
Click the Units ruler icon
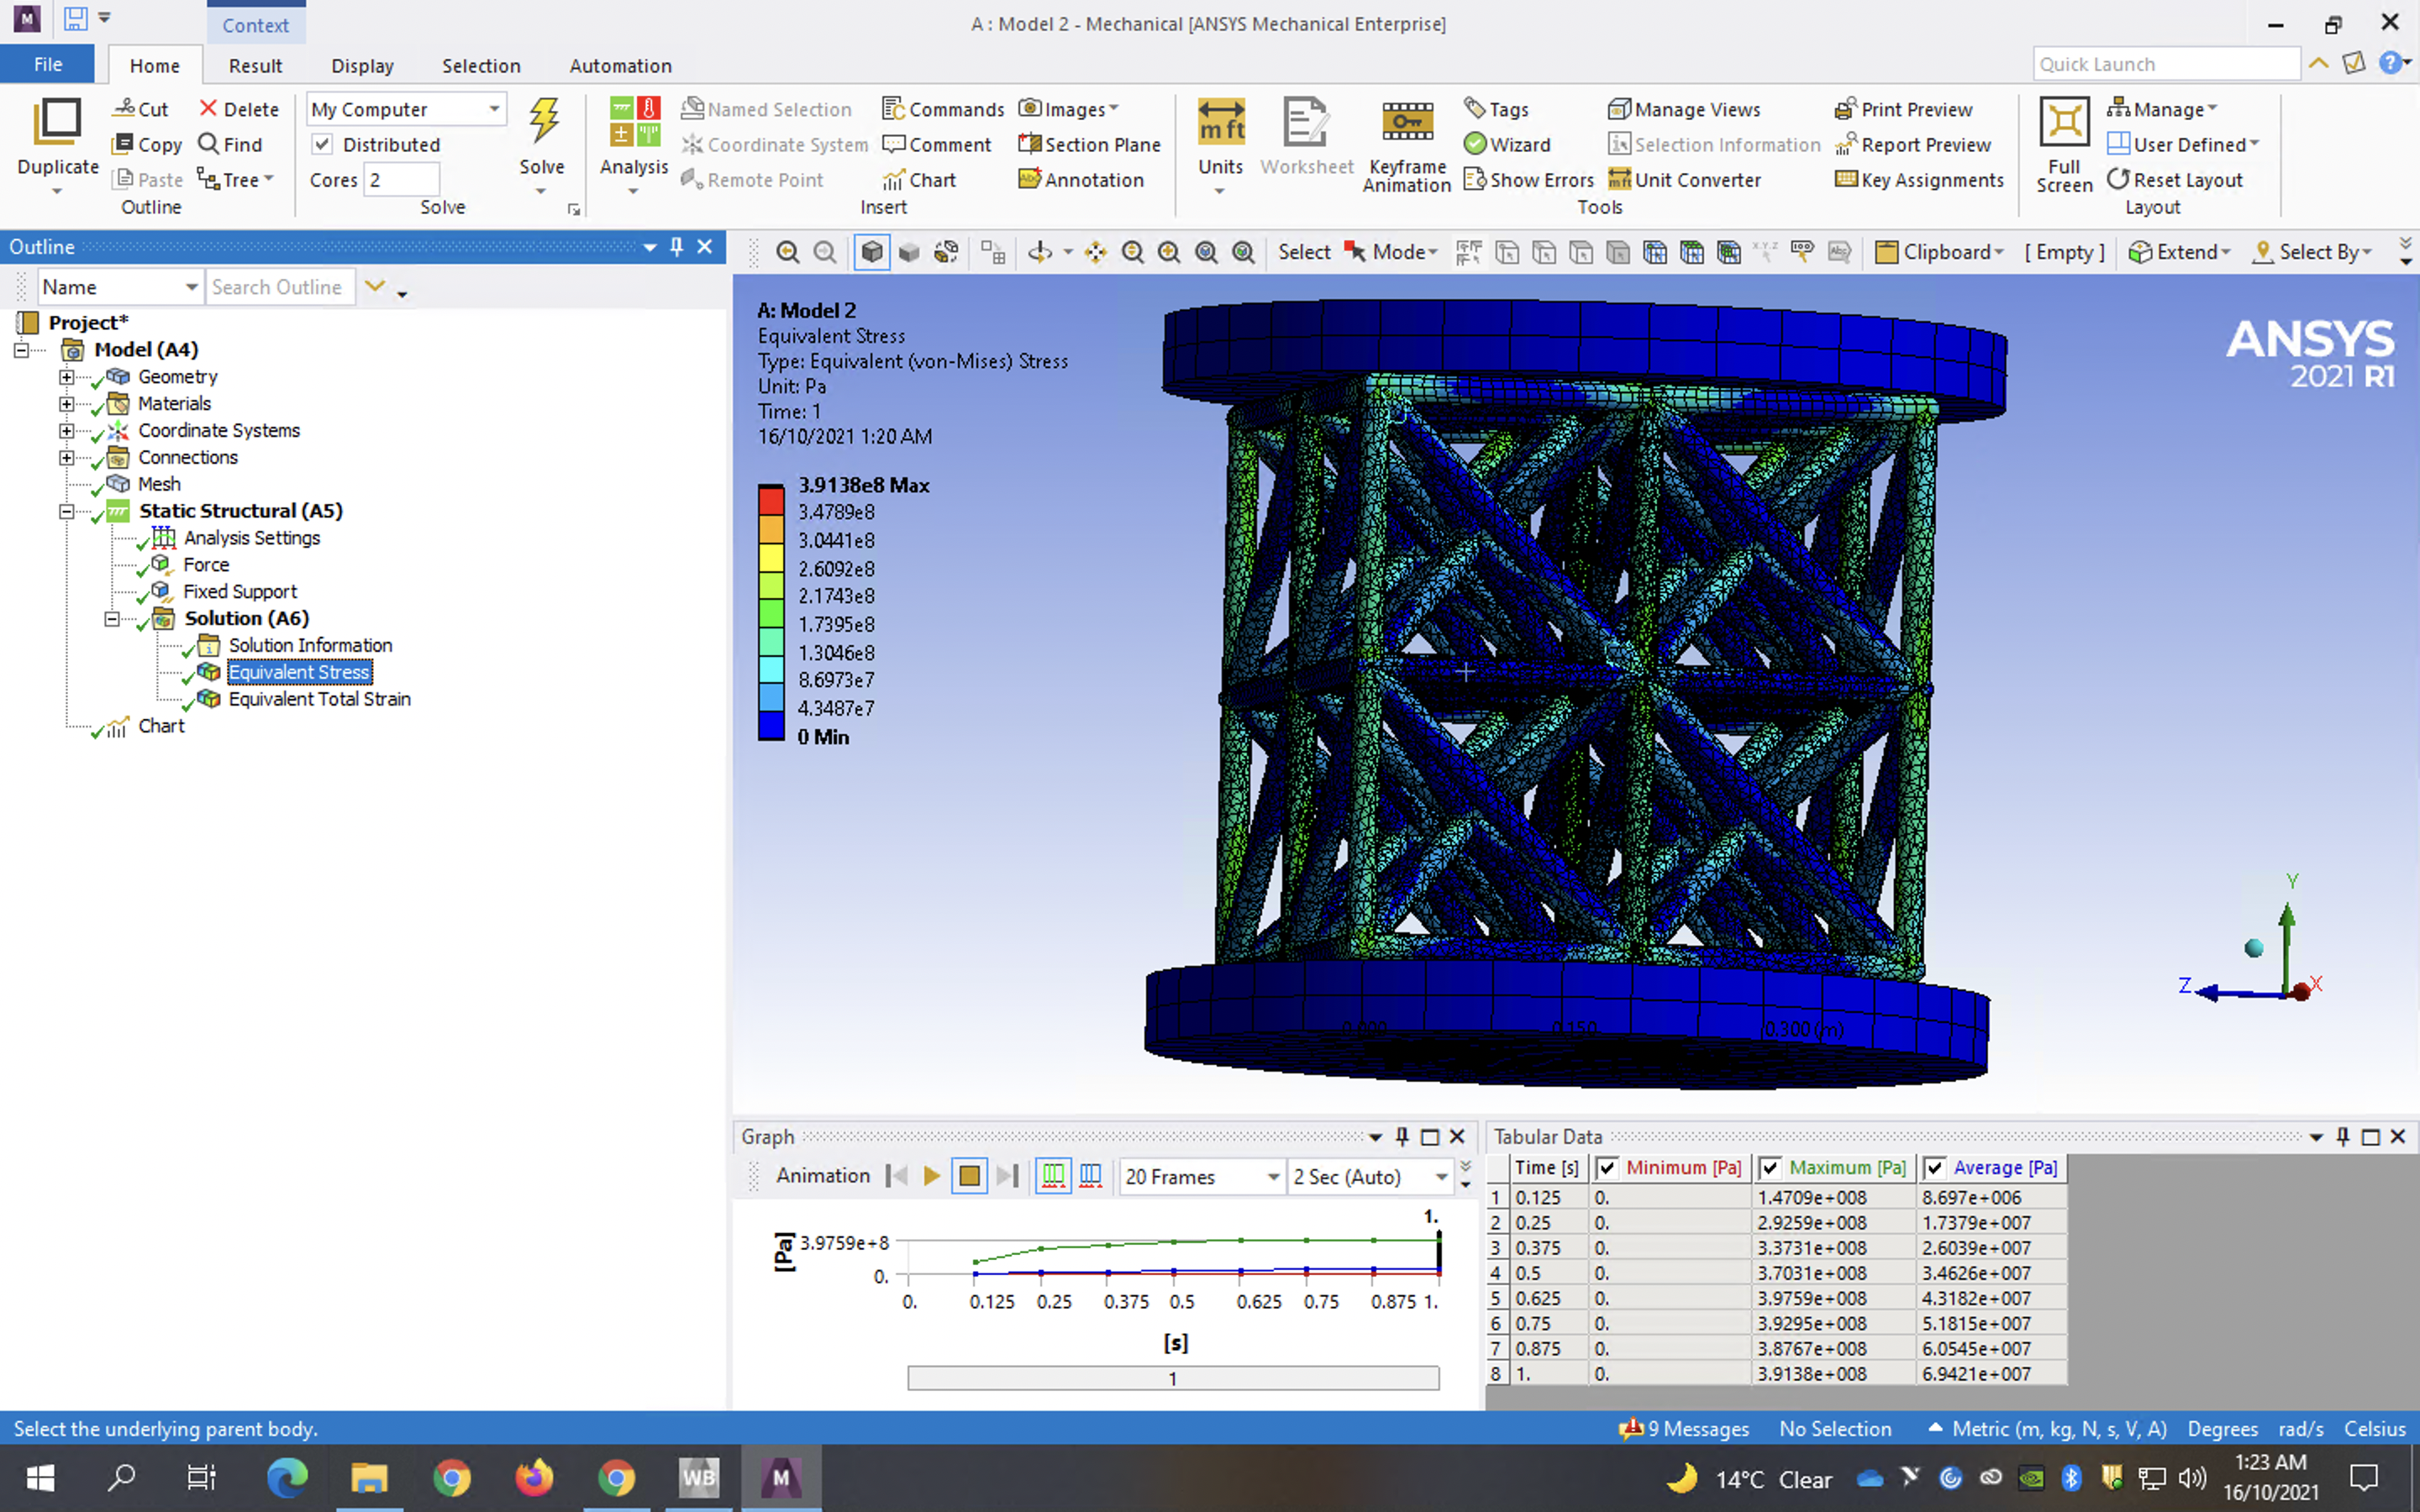[1220, 123]
